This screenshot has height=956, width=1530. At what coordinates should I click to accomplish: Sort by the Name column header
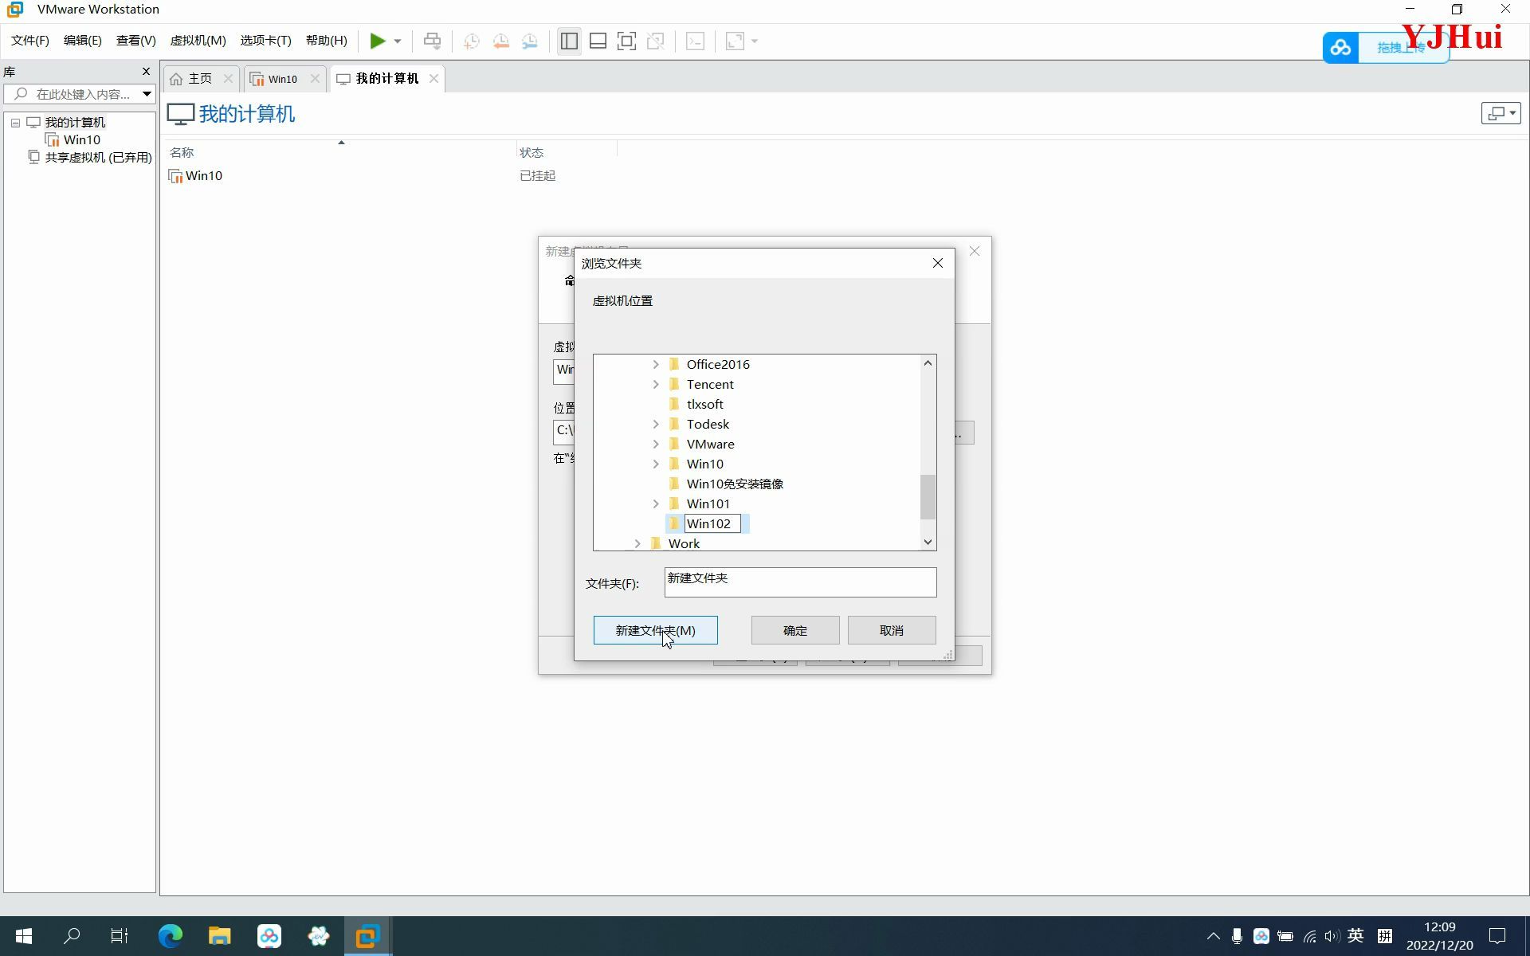coord(182,152)
